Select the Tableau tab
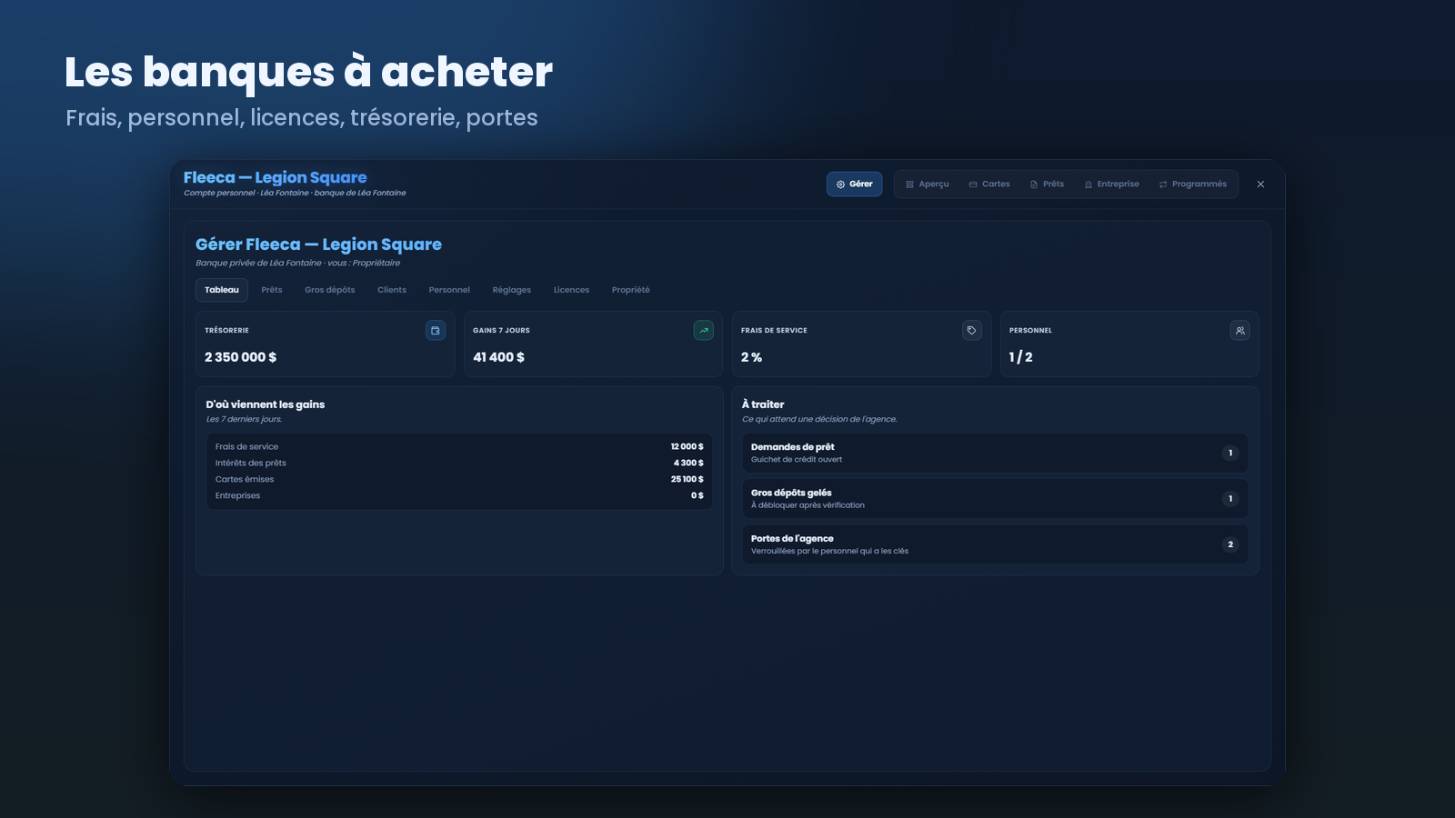The height and width of the screenshot is (818, 1455). coord(222,290)
